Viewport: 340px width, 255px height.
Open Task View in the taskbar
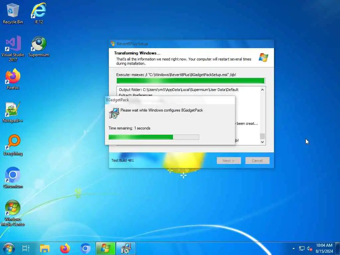[26, 248]
